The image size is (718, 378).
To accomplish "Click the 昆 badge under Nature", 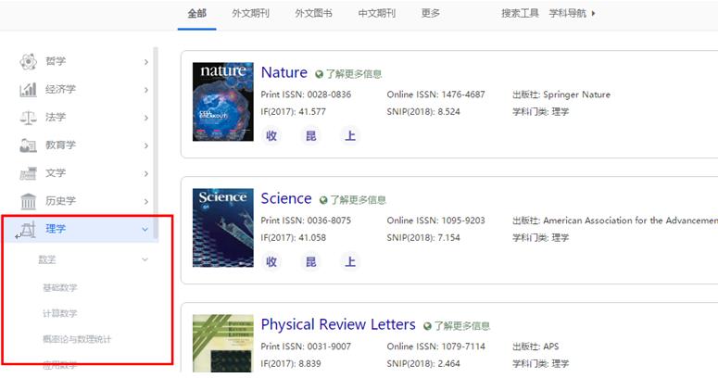I will tap(311, 135).
